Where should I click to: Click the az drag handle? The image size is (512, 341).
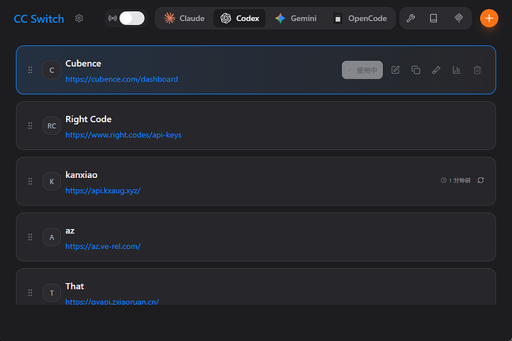tap(30, 237)
